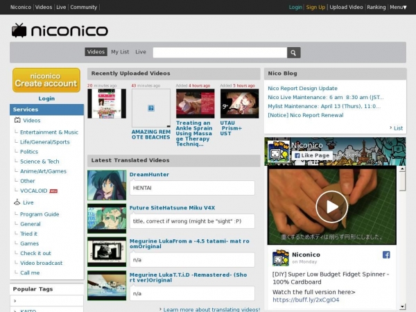Select the Videos search tab

pyautogui.click(x=96, y=52)
